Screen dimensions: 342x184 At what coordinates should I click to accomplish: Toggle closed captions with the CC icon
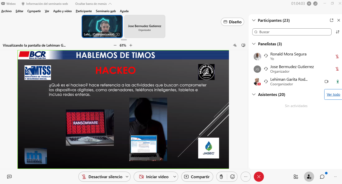coord(9,177)
